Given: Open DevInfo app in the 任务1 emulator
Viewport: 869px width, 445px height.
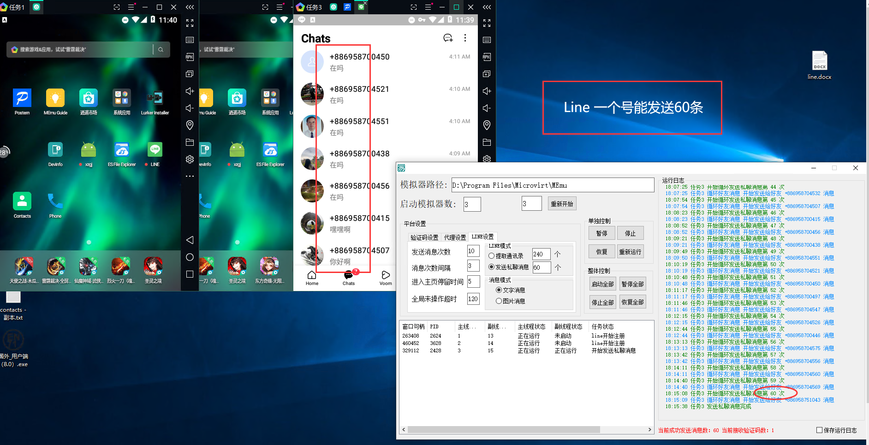Looking at the screenshot, I should (55, 150).
